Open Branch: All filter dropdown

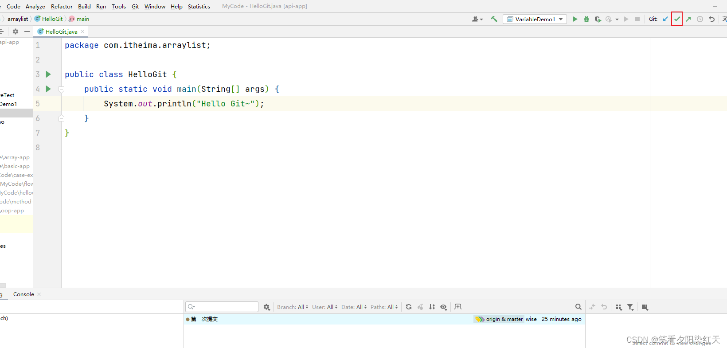tap(293, 307)
